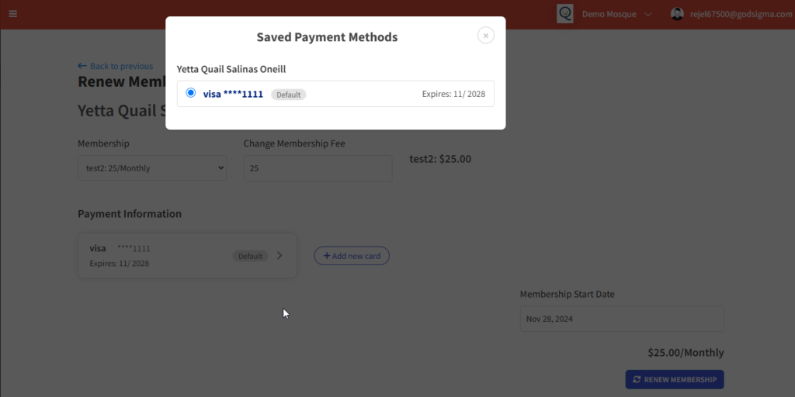Image resolution: width=795 pixels, height=397 pixels.
Task: Select the visa ****1111 radio button
Action: point(191,93)
